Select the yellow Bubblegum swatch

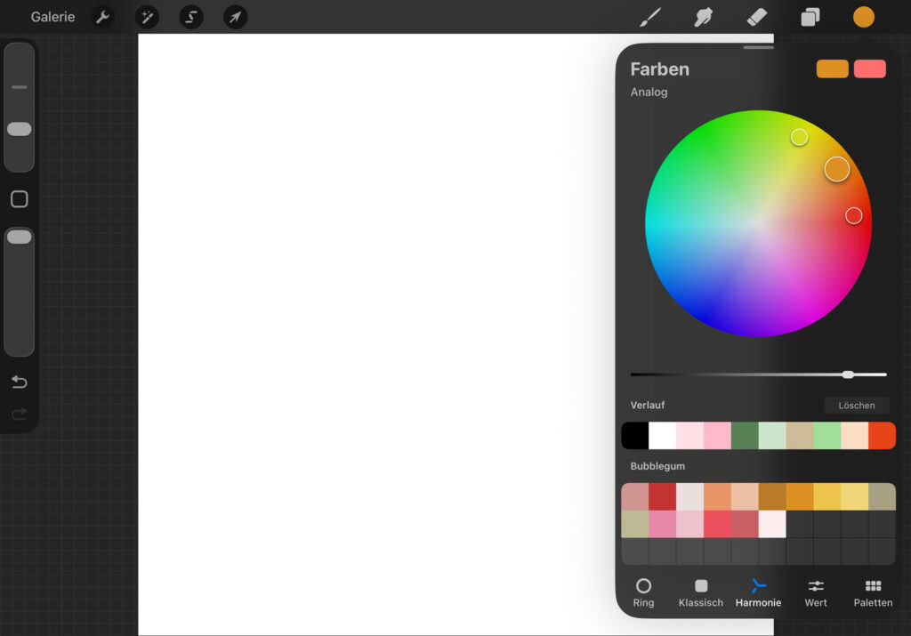pos(827,496)
